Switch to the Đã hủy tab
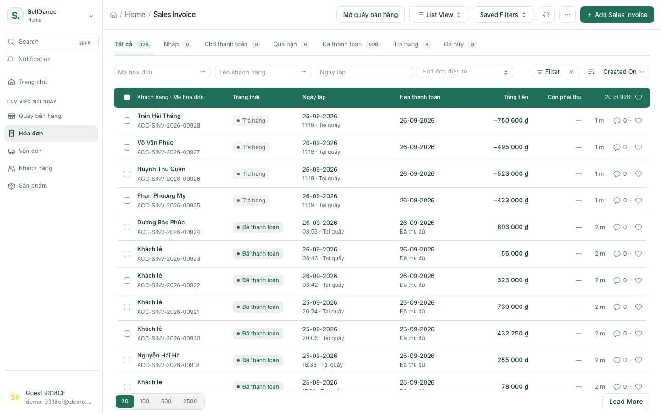 pyautogui.click(x=460, y=45)
